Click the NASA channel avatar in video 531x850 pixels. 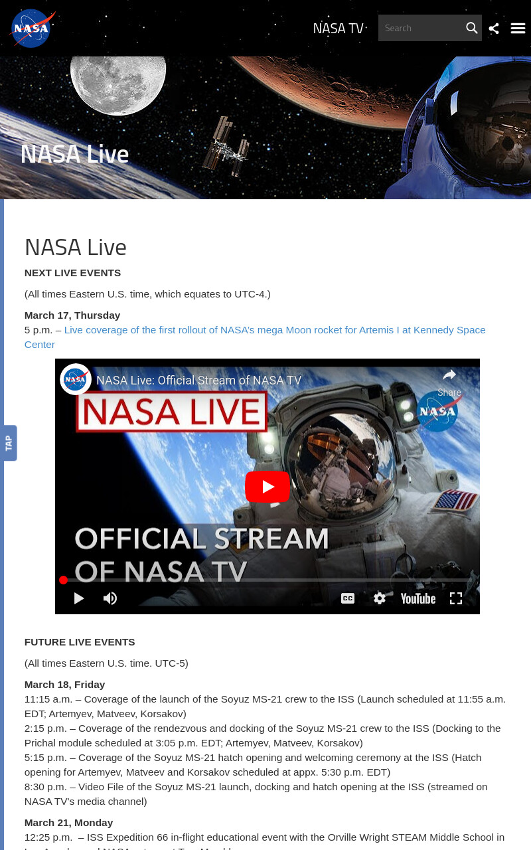[76, 379]
